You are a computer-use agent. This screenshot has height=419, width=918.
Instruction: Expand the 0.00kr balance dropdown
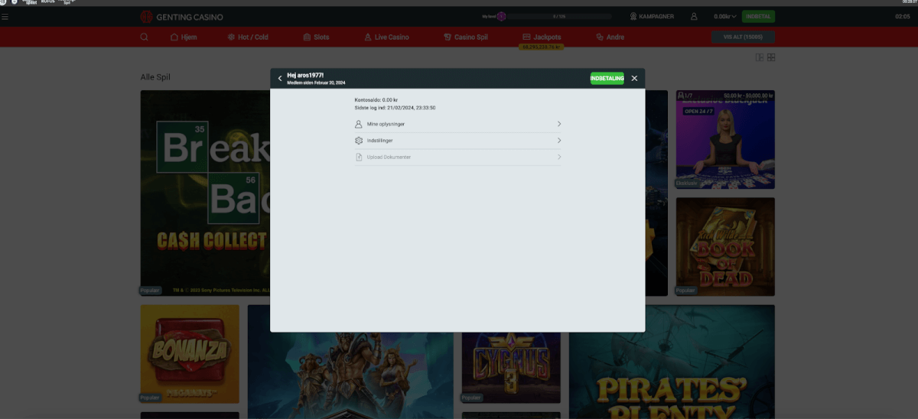[x=724, y=16]
